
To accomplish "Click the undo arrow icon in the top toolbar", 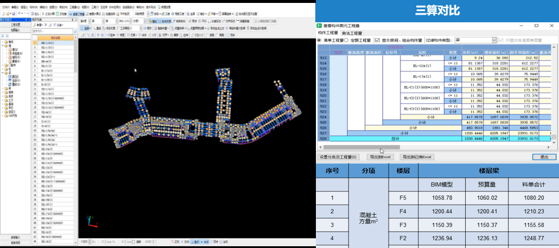I will click(x=19, y=13).
